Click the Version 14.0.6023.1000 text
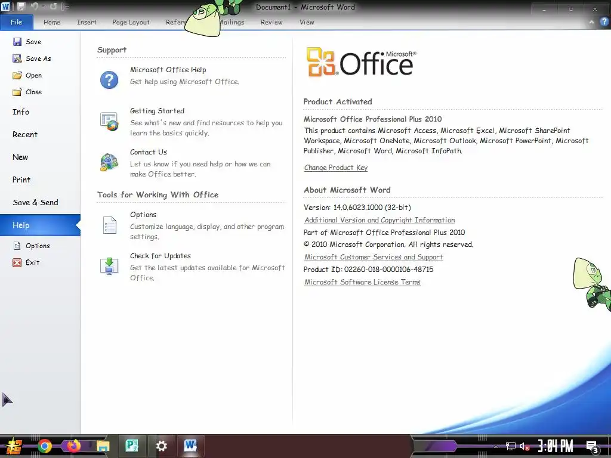This screenshot has width=611, height=458. 357,208
